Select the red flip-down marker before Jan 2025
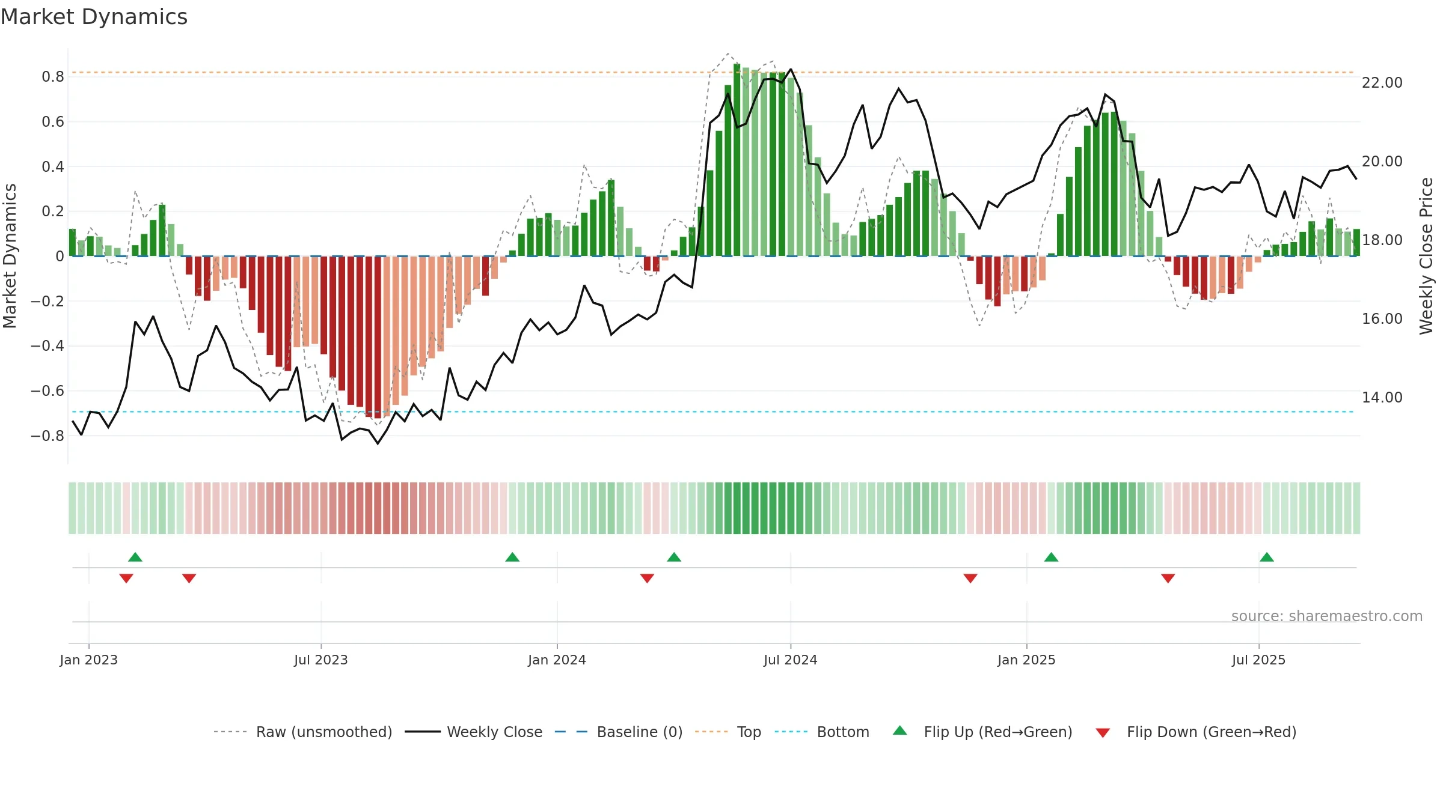 (970, 579)
